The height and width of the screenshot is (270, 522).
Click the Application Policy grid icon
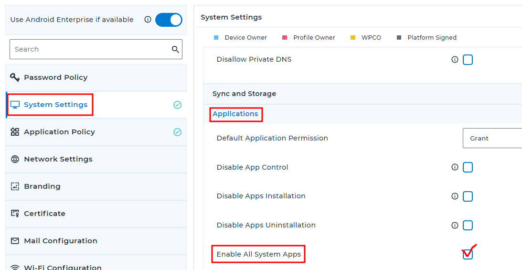tap(15, 132)
